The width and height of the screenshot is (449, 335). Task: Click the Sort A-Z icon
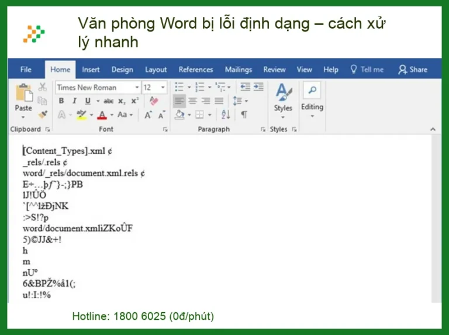226,115
